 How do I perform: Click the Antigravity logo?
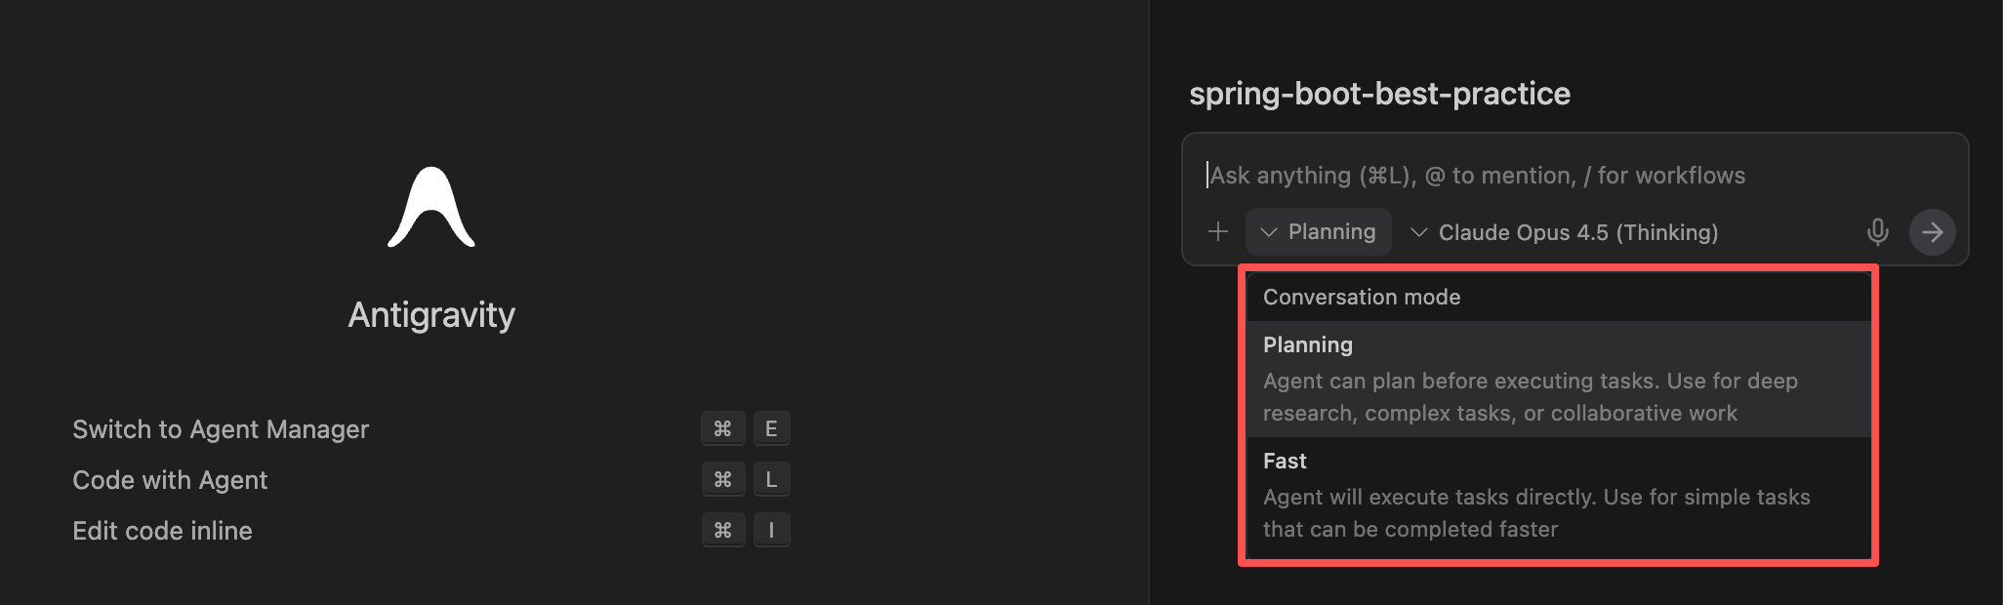click(x=431, y=208)
